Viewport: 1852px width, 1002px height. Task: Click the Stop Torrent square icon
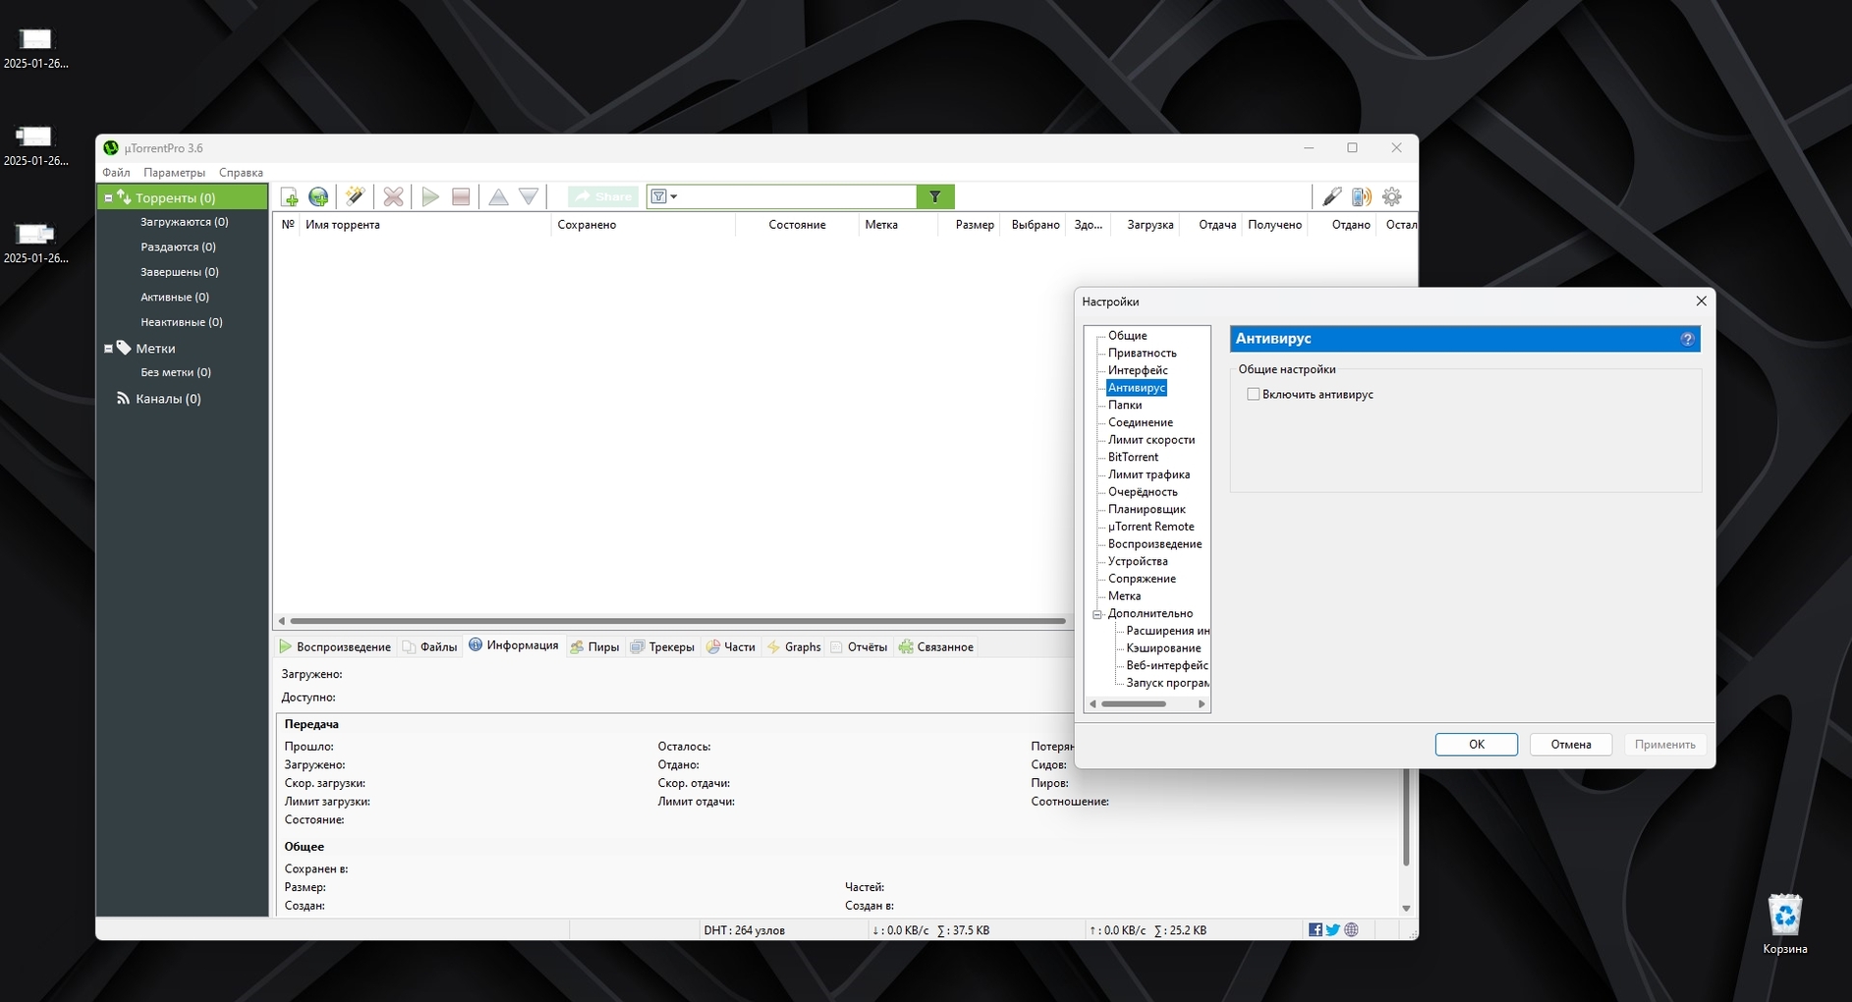click(x=461, y=197)
